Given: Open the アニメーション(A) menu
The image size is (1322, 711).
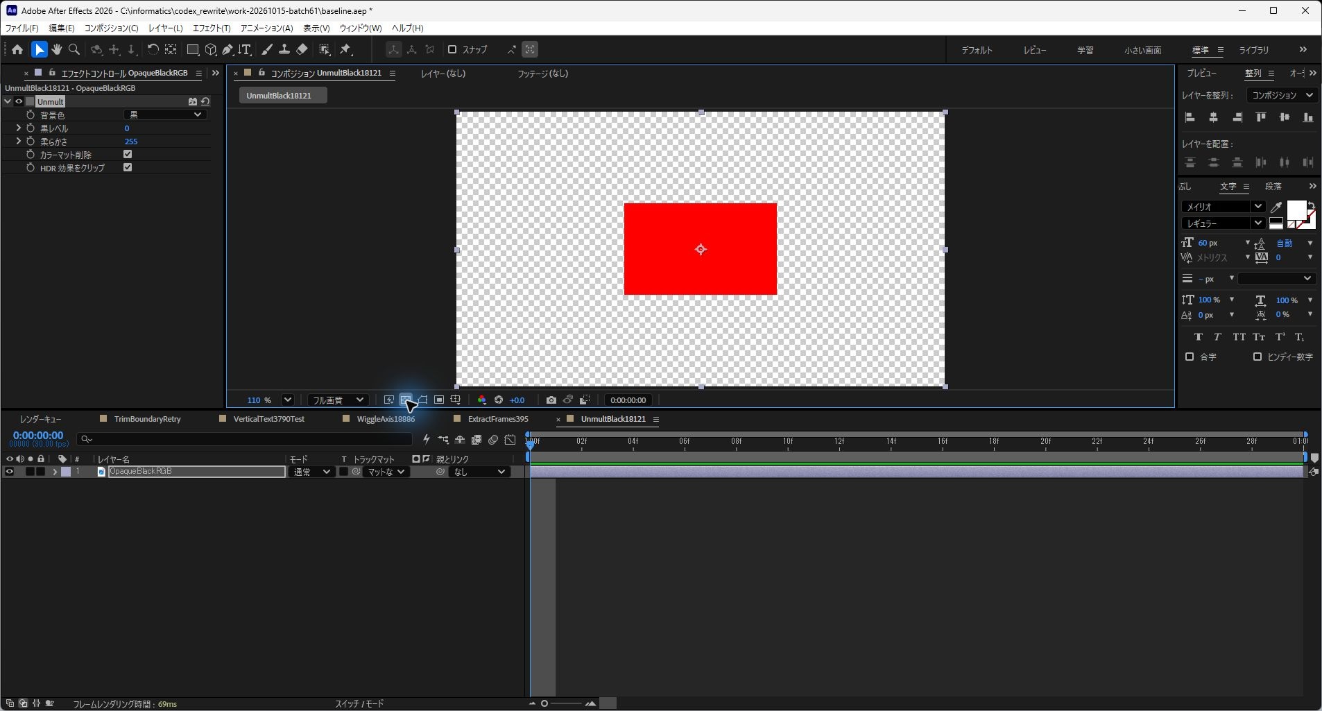Looking at the screenshot, I should click(266, 28).
